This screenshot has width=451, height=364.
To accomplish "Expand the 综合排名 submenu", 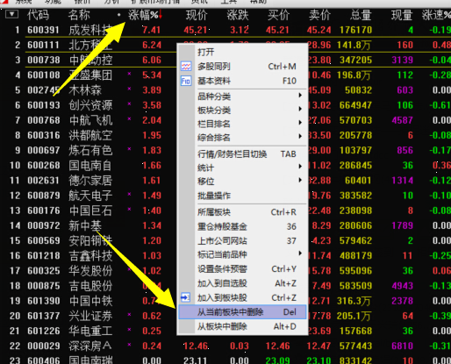I will 300,136.
